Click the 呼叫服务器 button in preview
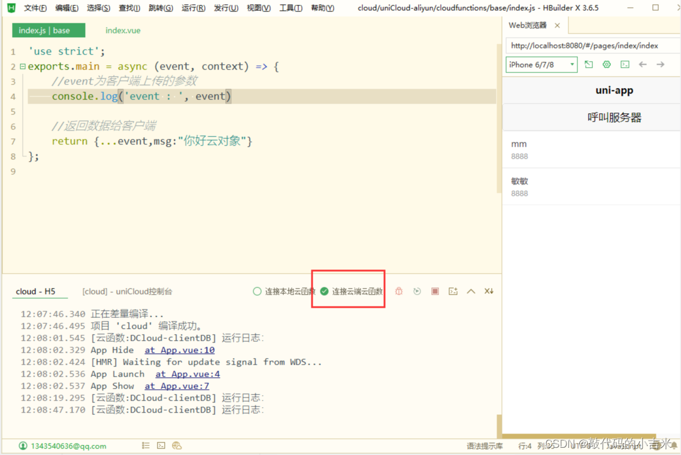The height and width of the screenshot is (455, 681). pos(614,118)
